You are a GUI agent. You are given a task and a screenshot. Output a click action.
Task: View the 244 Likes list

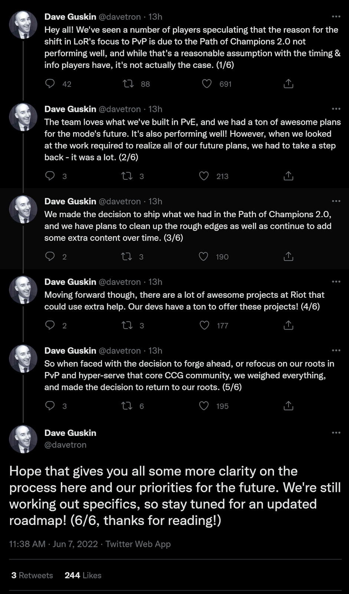tap(83, 575)
